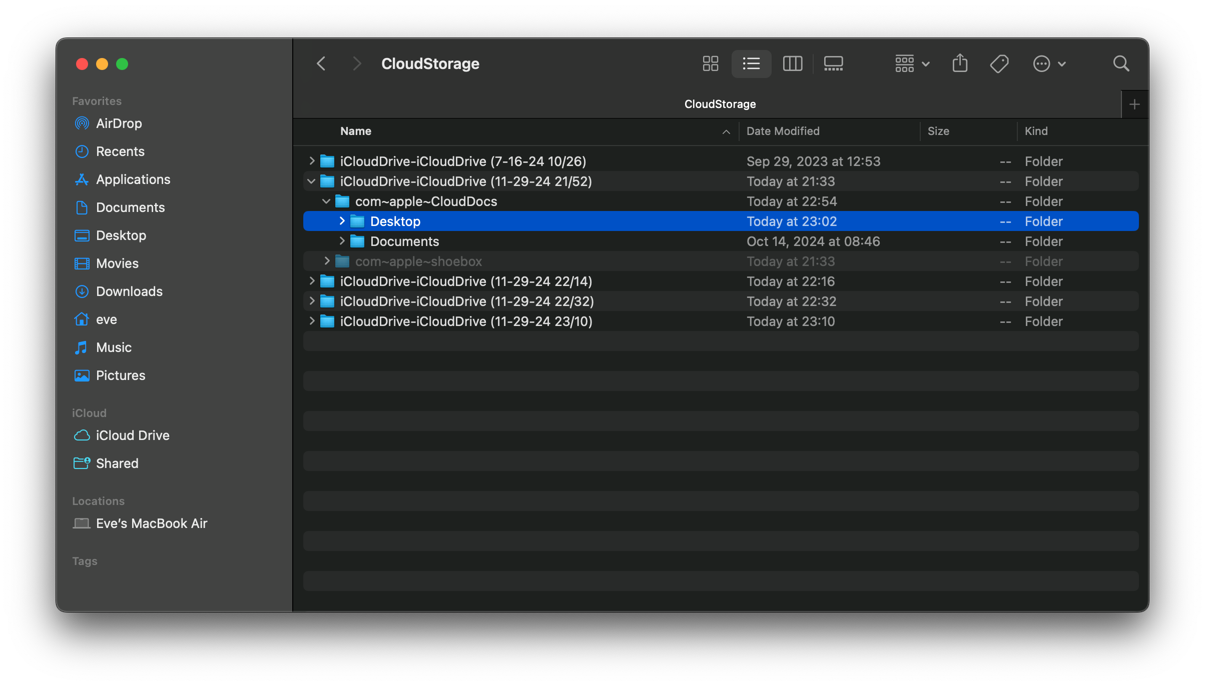Open the Tags editor from the toolbar
This screenshot has width=1205, height=686.
999,63
